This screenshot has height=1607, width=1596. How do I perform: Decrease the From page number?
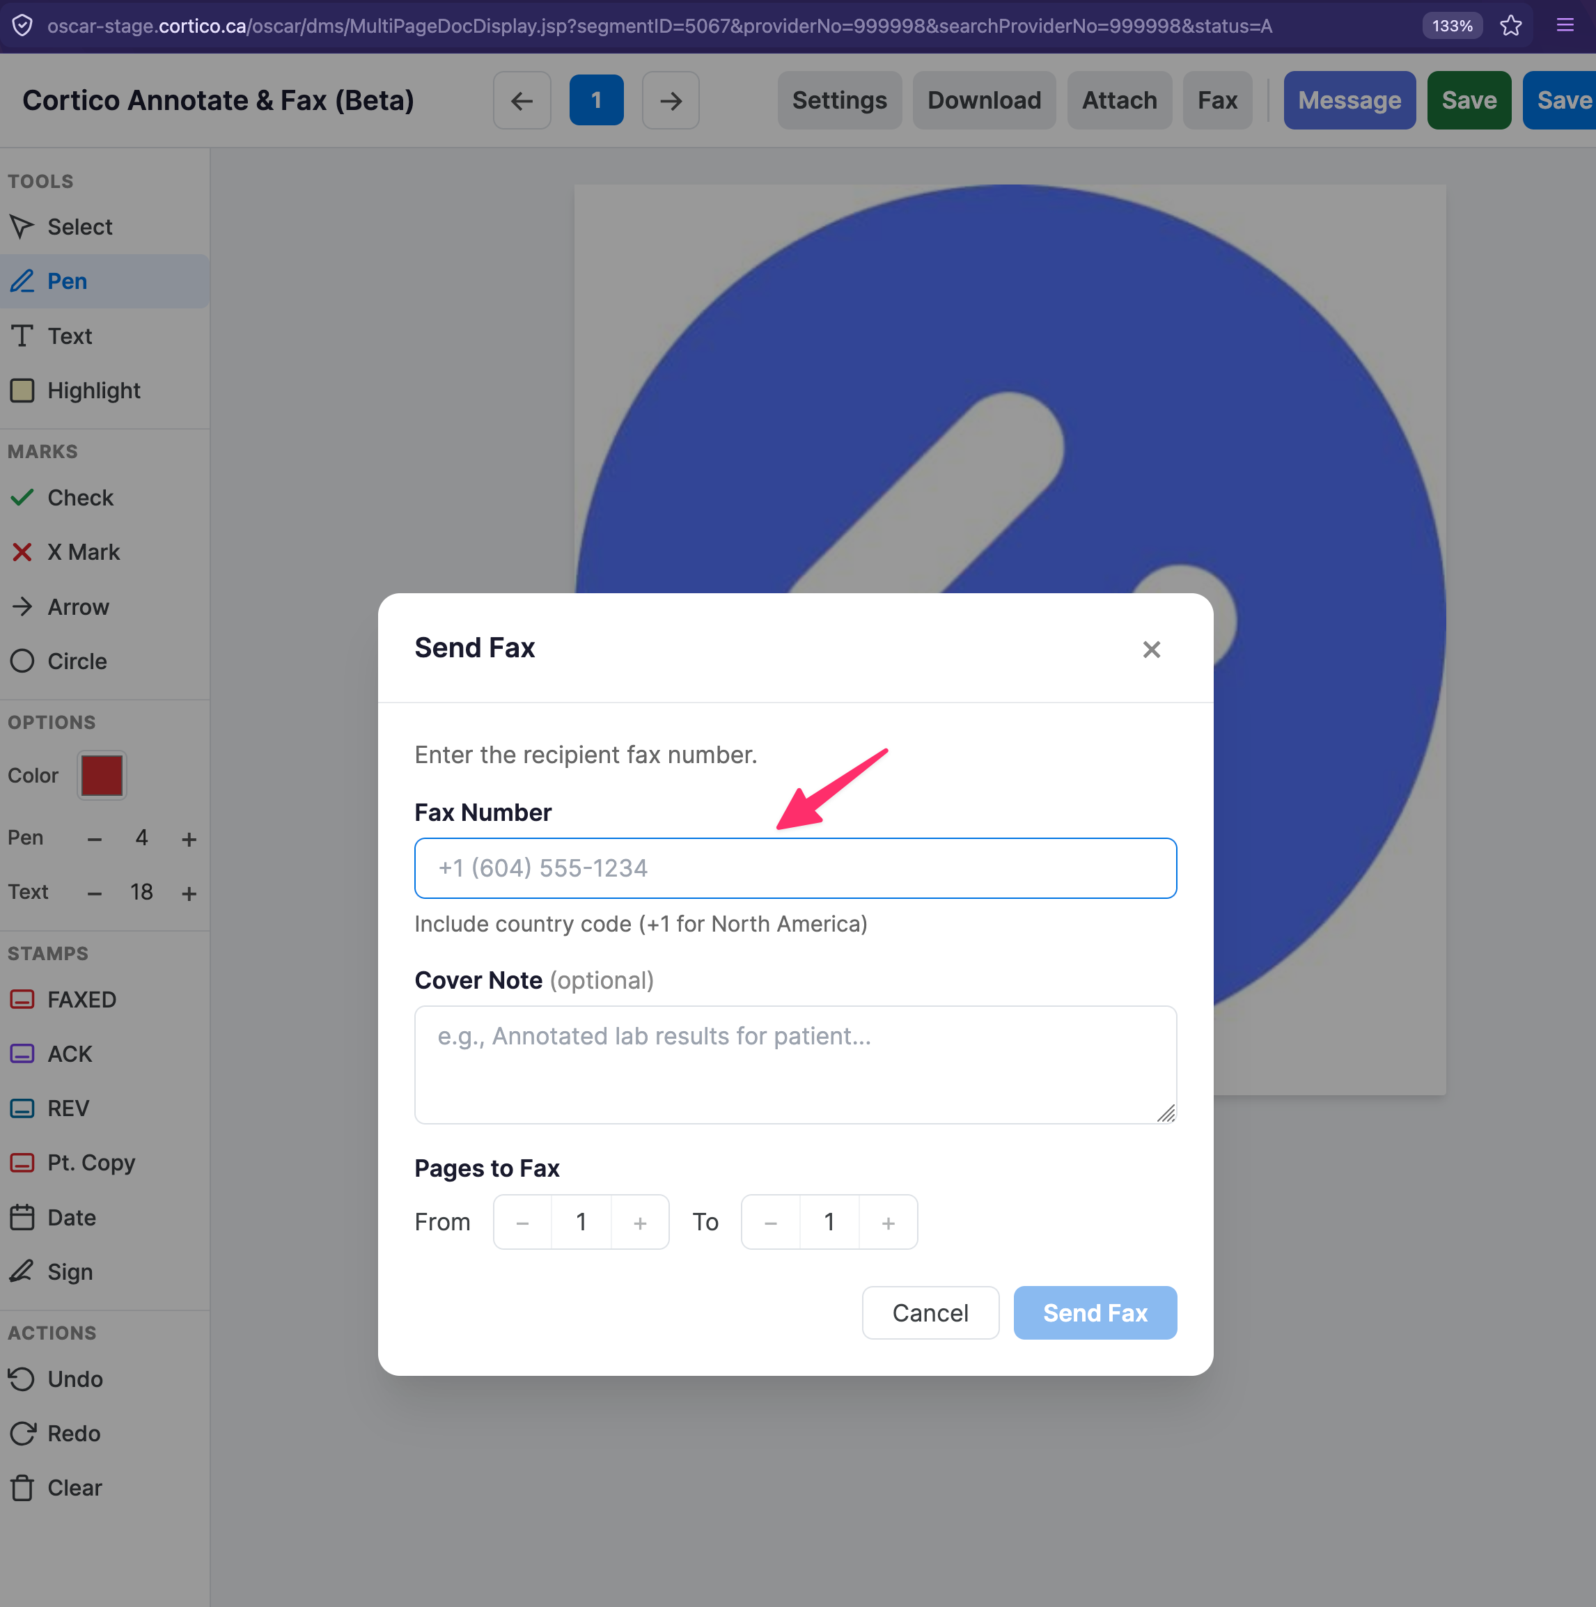(522, 1223)
